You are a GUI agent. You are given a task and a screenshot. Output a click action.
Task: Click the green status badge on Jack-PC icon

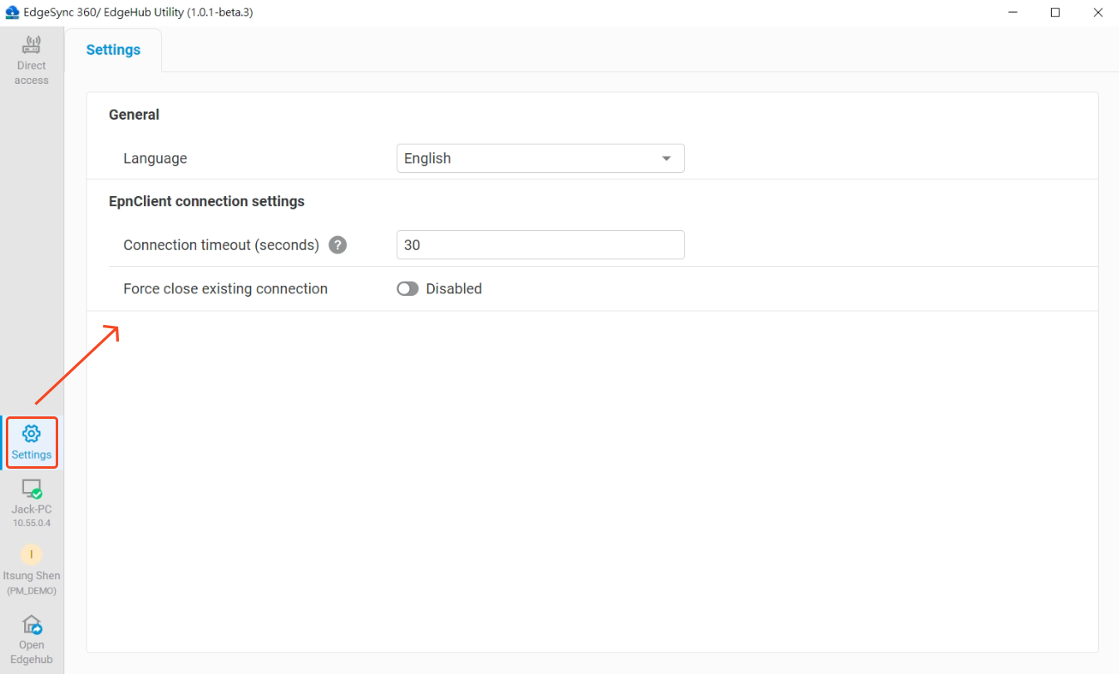click(37, 494)
